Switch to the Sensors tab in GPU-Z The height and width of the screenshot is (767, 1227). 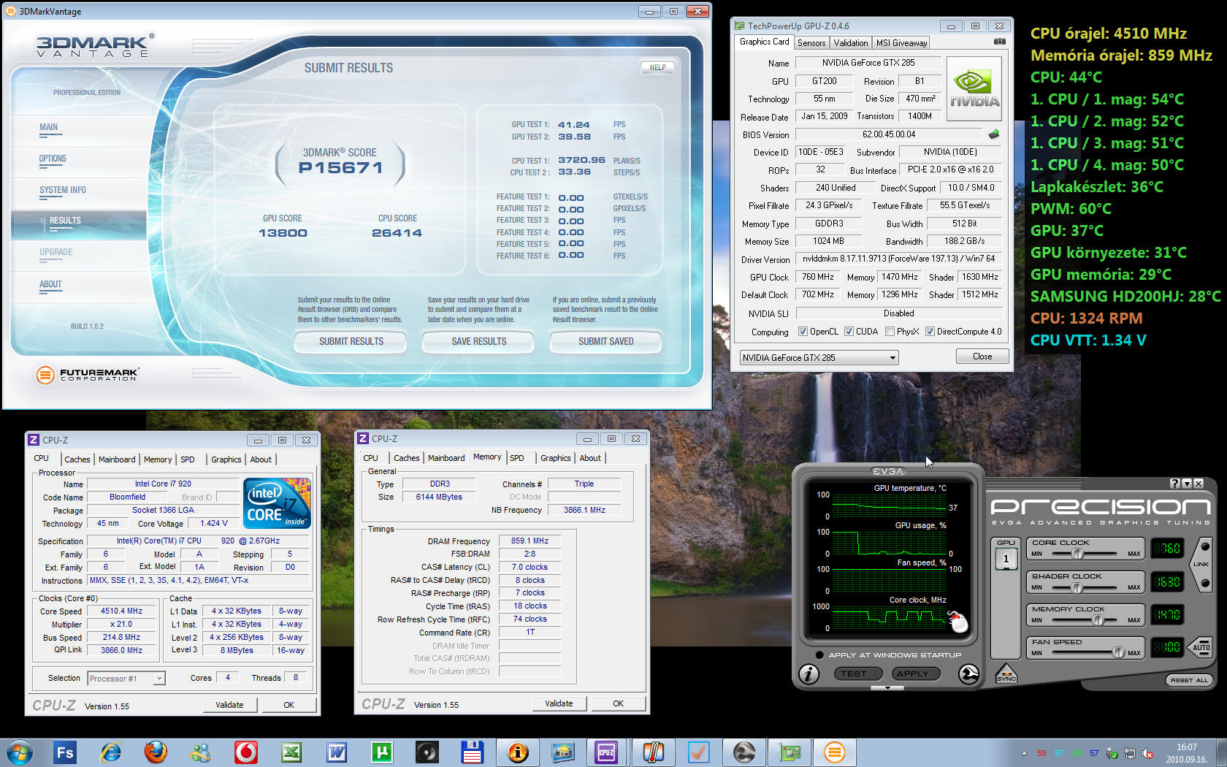coord(811,43)
